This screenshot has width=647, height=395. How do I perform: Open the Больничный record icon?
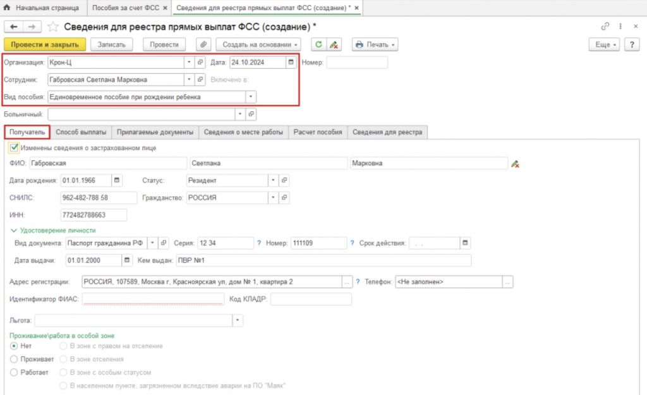coord(251,114)
